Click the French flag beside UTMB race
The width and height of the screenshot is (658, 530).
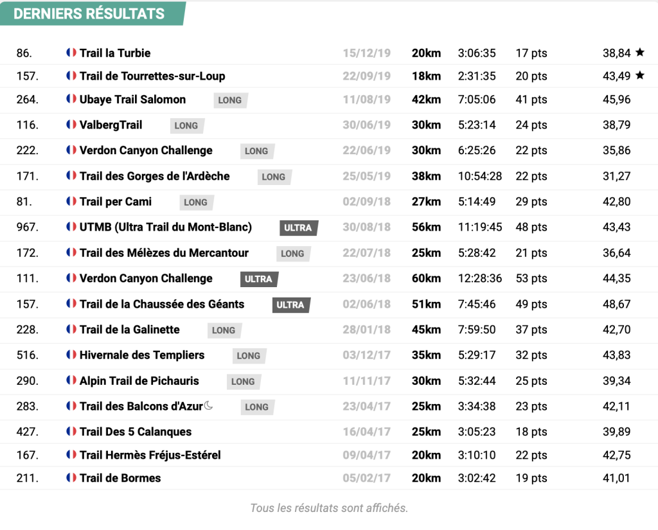tap(71, 227)
